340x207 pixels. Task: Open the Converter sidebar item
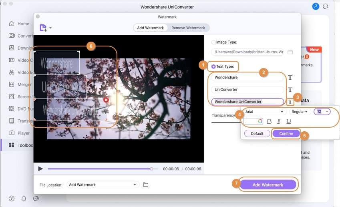(21, 36)
